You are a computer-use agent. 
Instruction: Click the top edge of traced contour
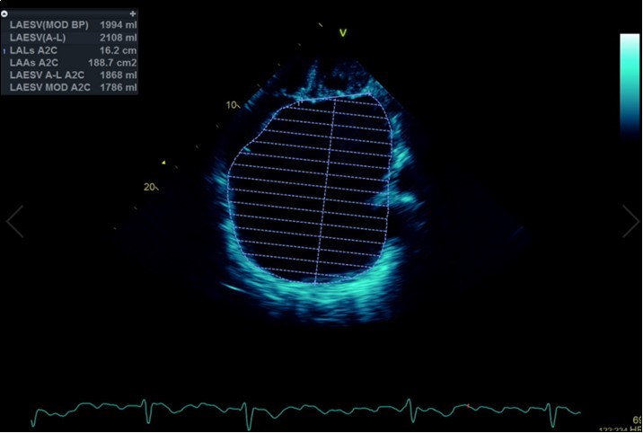pos(334,95)
